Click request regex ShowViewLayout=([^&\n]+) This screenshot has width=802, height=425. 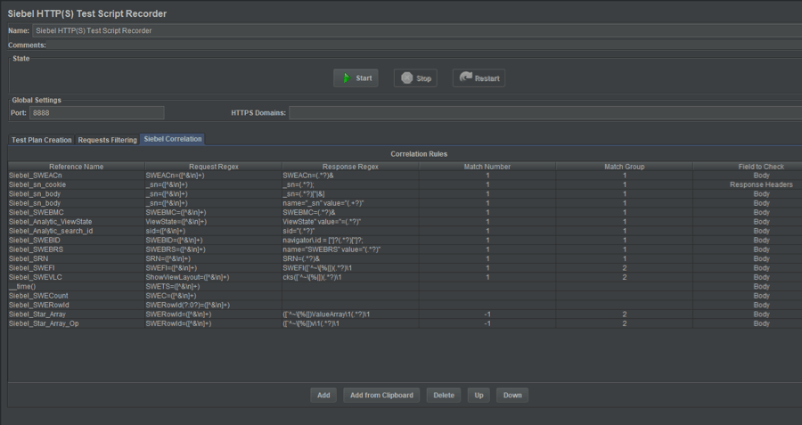pos(213,277)
